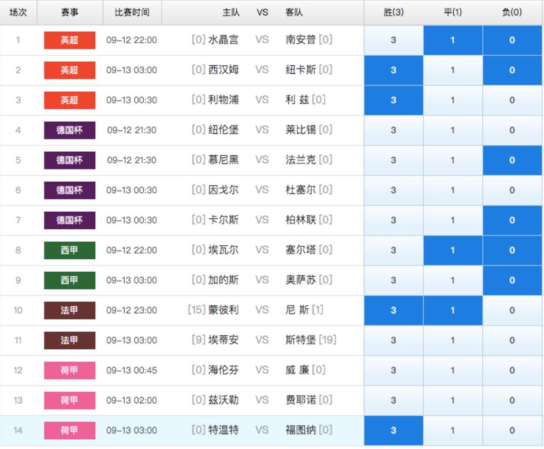544x449 pixels.
Task: Click match time 09-13 02:00
Action: 132,401
